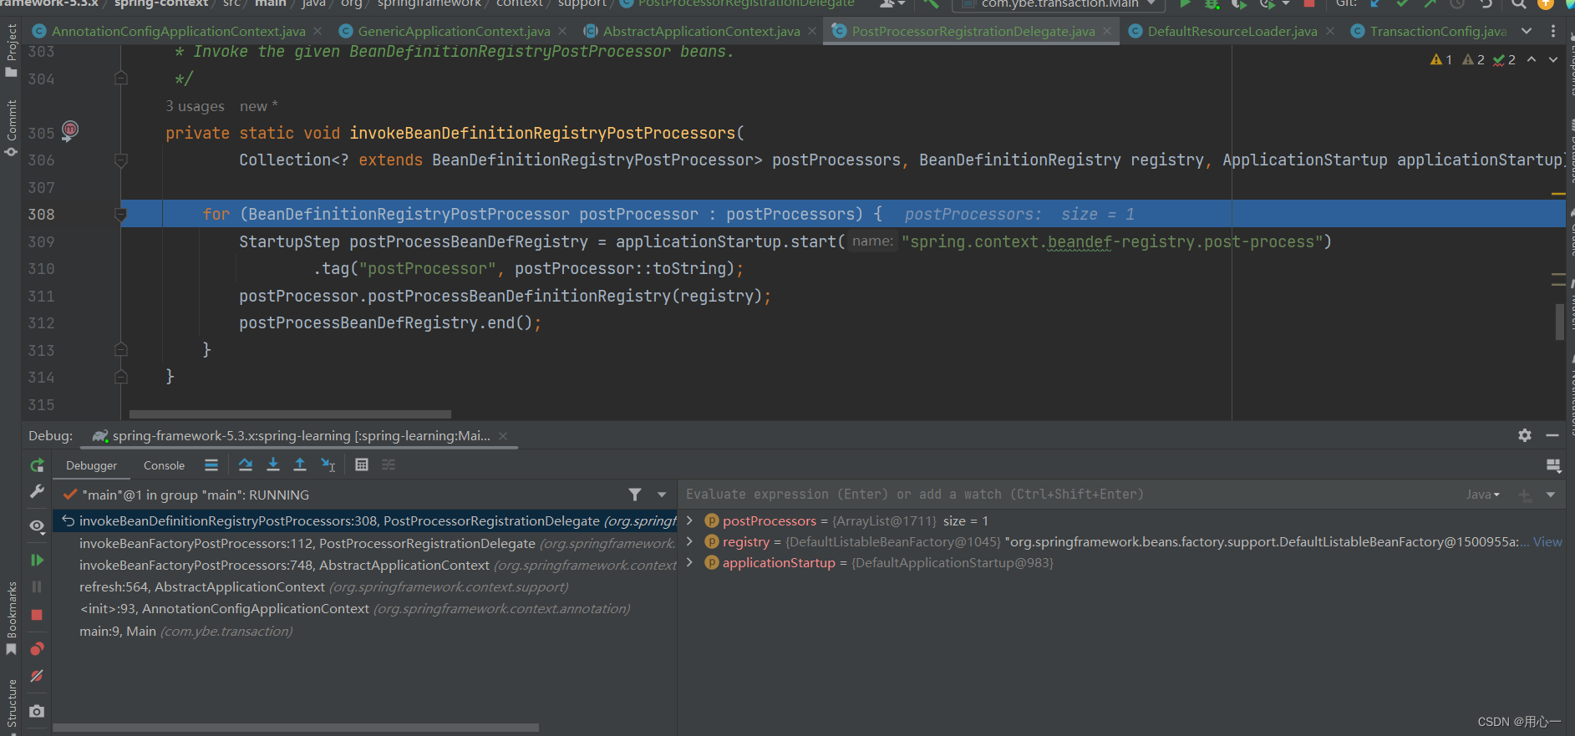The image size is (1575, 736).
Task: Close the spring-learning debug session tab
Action: [x=503, y=435]
